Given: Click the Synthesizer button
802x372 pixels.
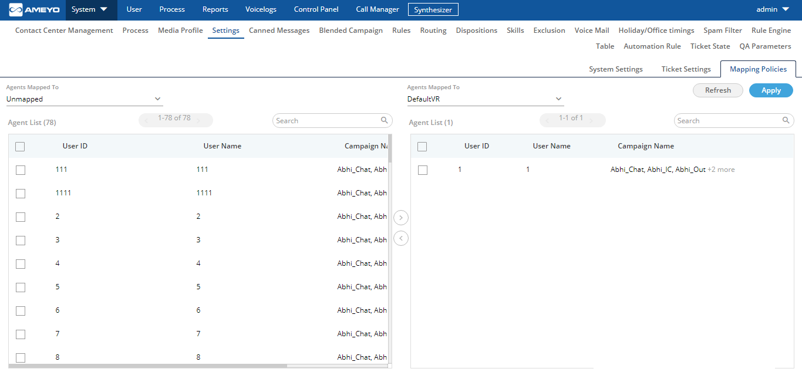Looking at the screenshot, I should [x=433, y=9].
